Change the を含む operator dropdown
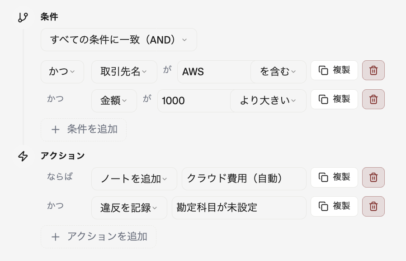 click(x=278, y=72)
